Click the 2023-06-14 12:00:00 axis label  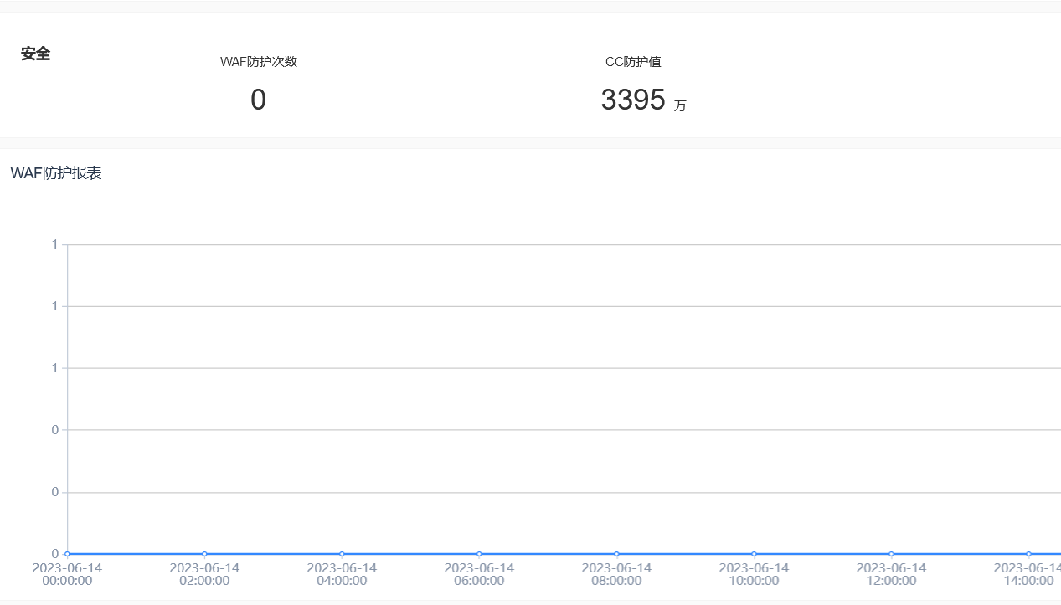click(x=891, y=574)
